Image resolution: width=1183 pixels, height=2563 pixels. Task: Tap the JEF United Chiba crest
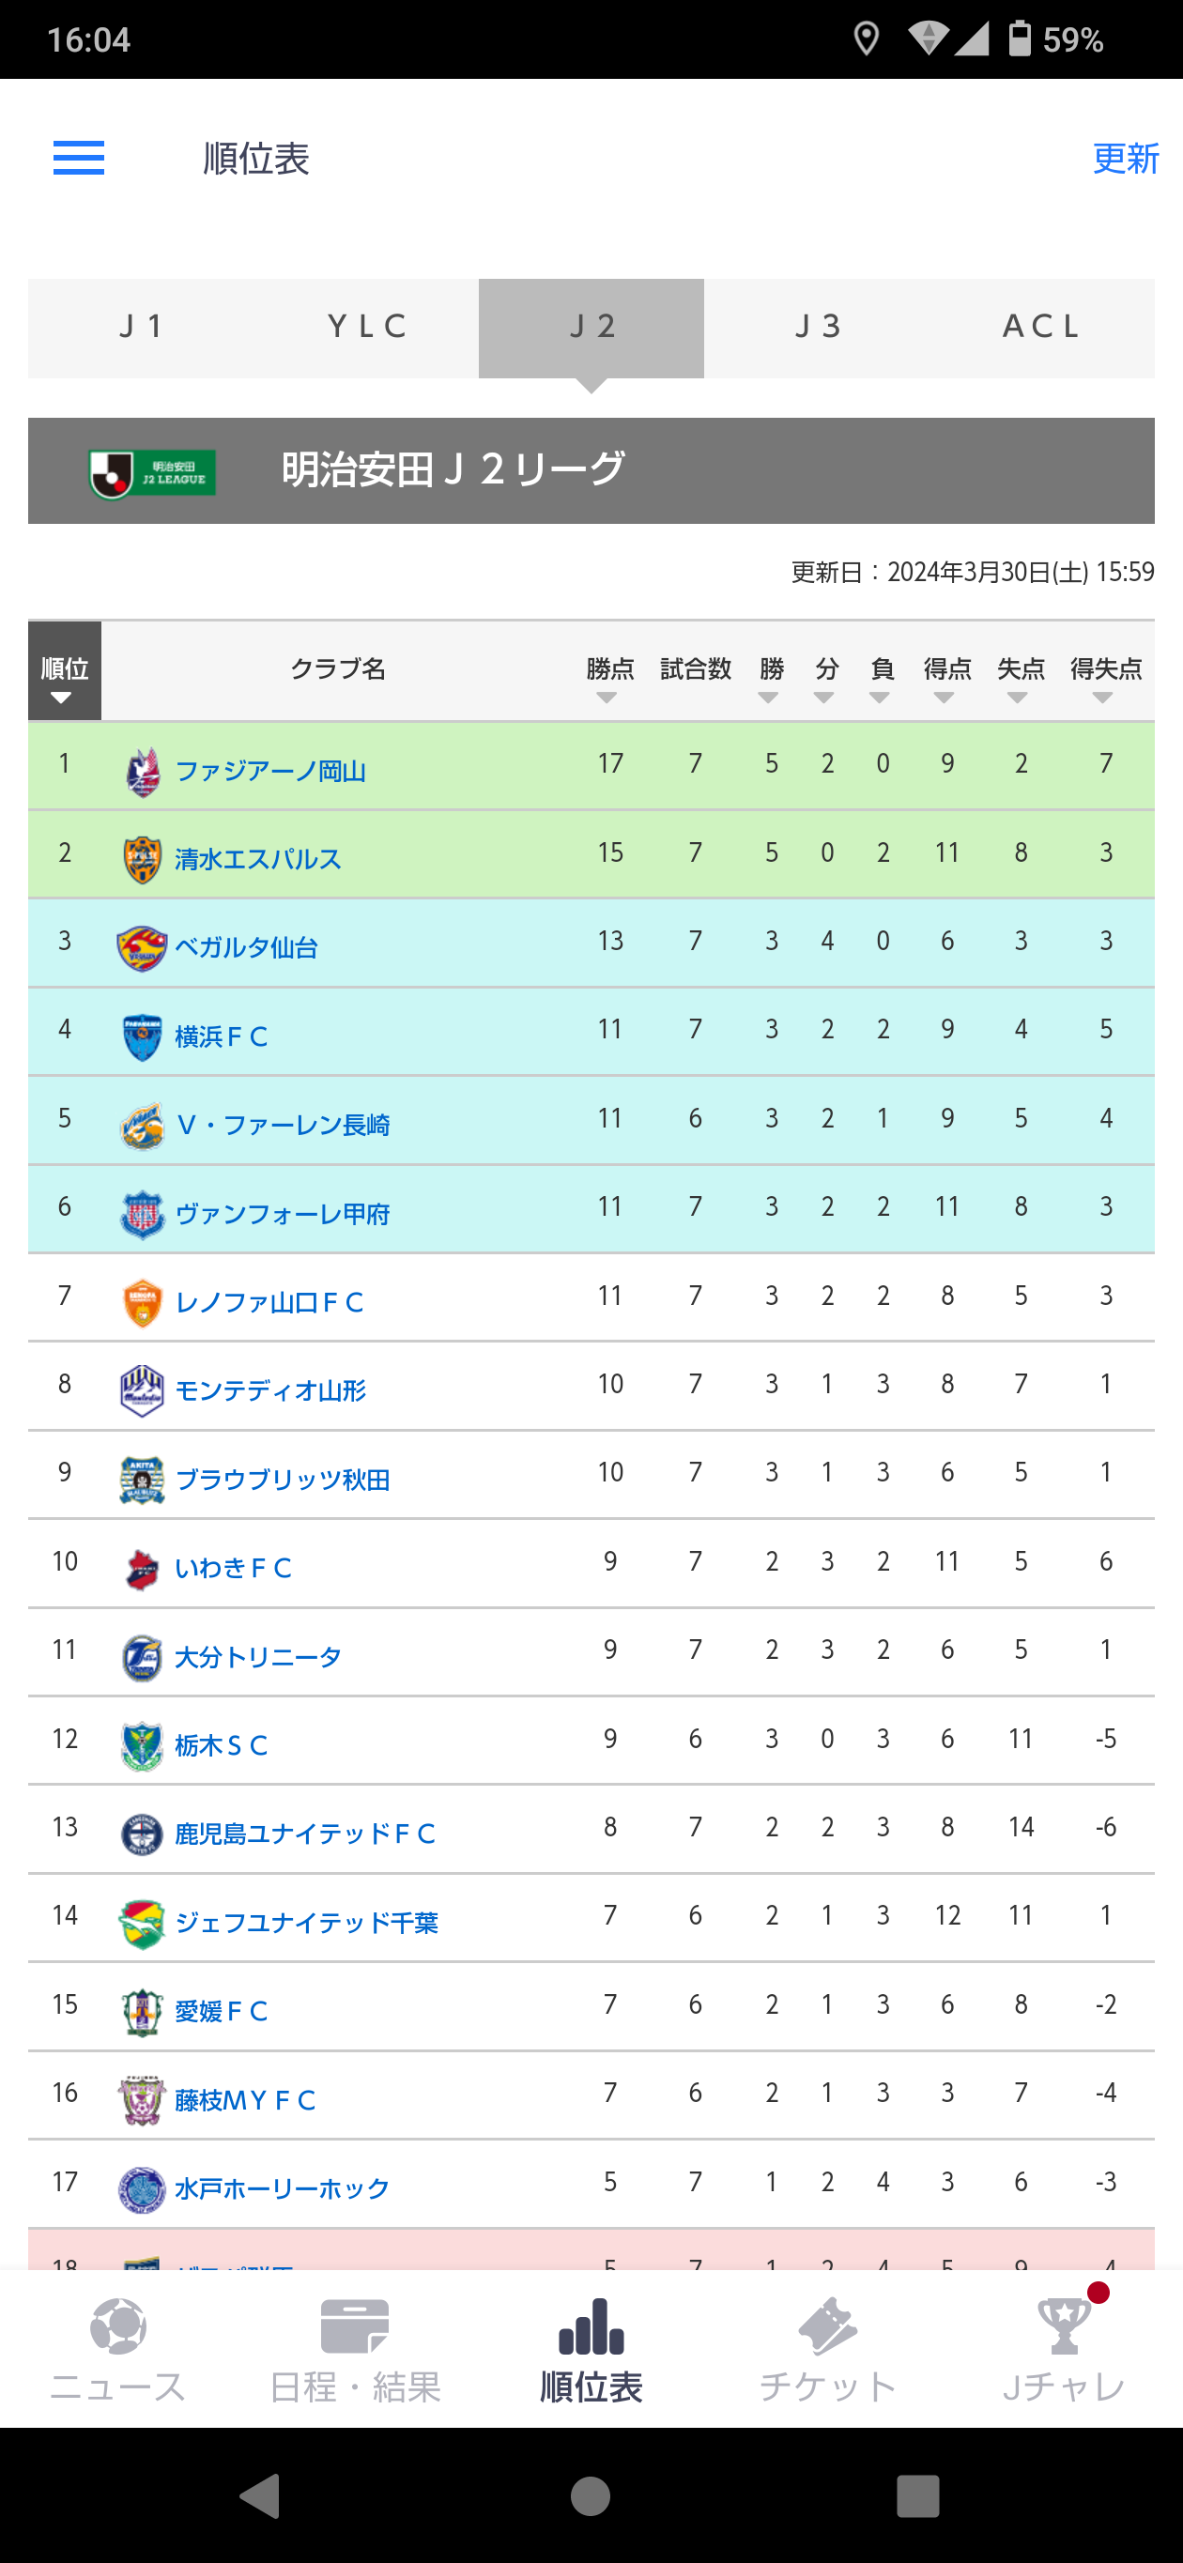141,1924
